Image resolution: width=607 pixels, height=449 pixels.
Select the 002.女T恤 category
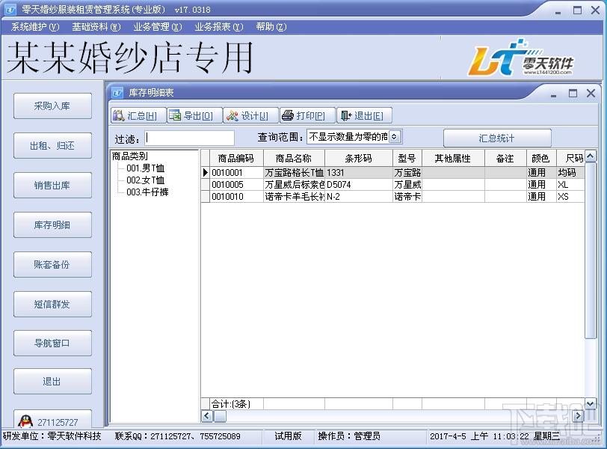coord(146,180)
